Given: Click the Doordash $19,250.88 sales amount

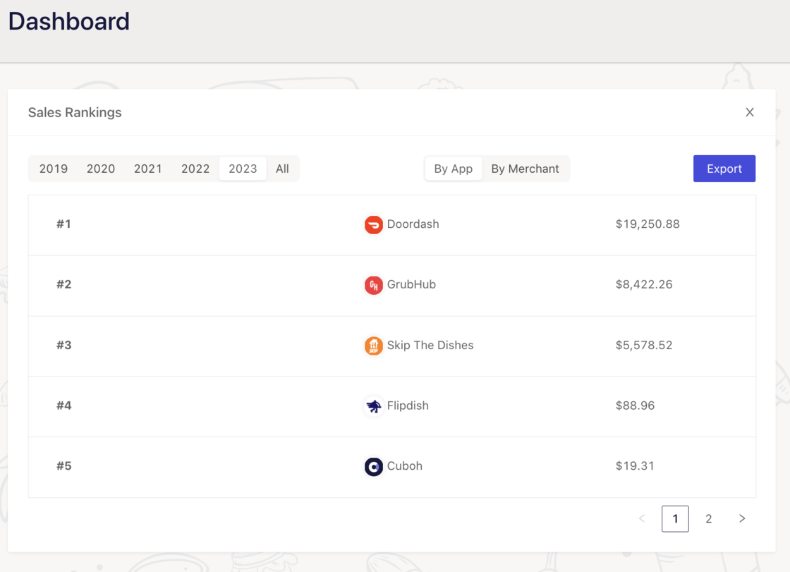Looking at the screenshot, I should click(648, 224).
